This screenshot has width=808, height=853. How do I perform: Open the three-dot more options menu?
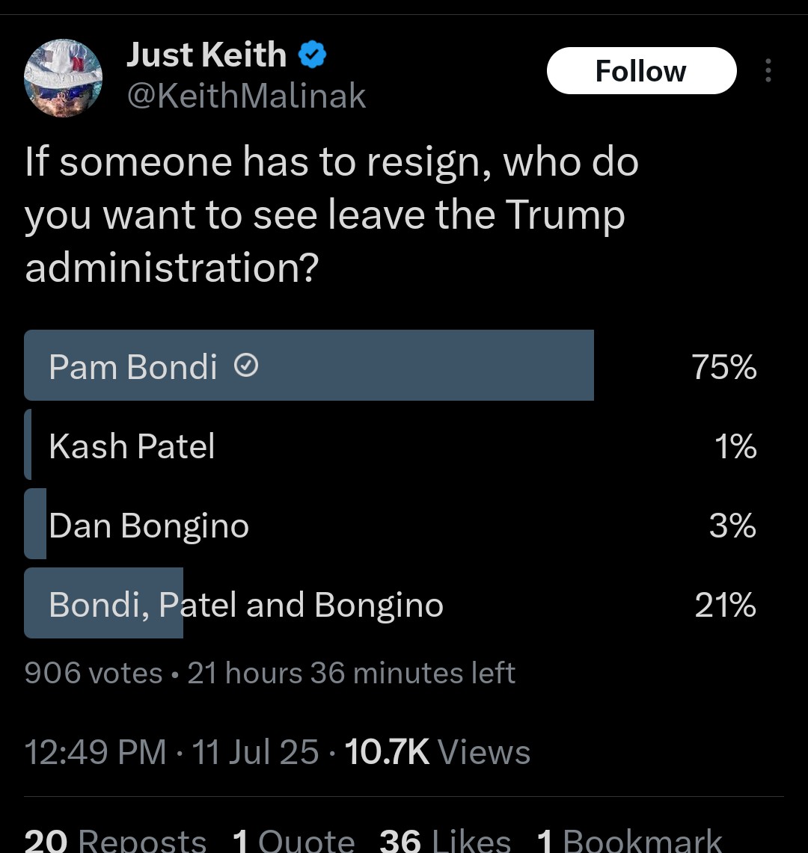(x=768, y=71)
